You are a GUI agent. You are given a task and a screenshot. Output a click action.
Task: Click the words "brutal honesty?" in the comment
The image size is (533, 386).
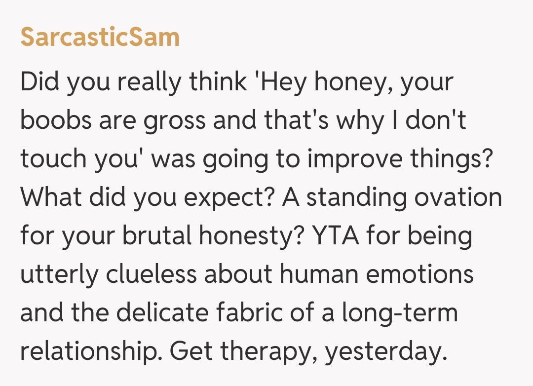(x=207, y=236)
